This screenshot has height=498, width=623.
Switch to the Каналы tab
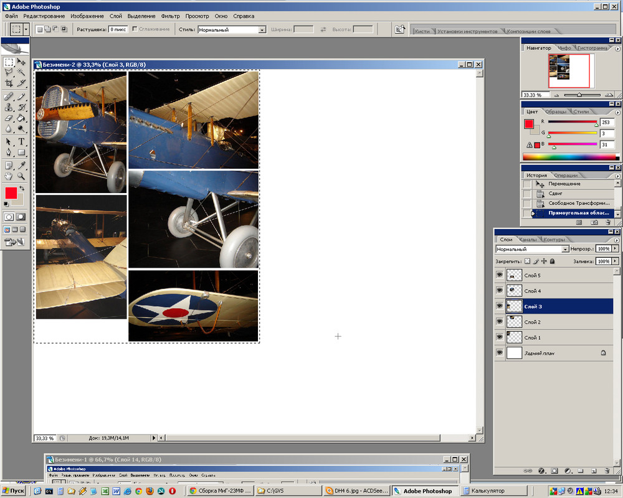pyautogui.click(x=528, y=240)
